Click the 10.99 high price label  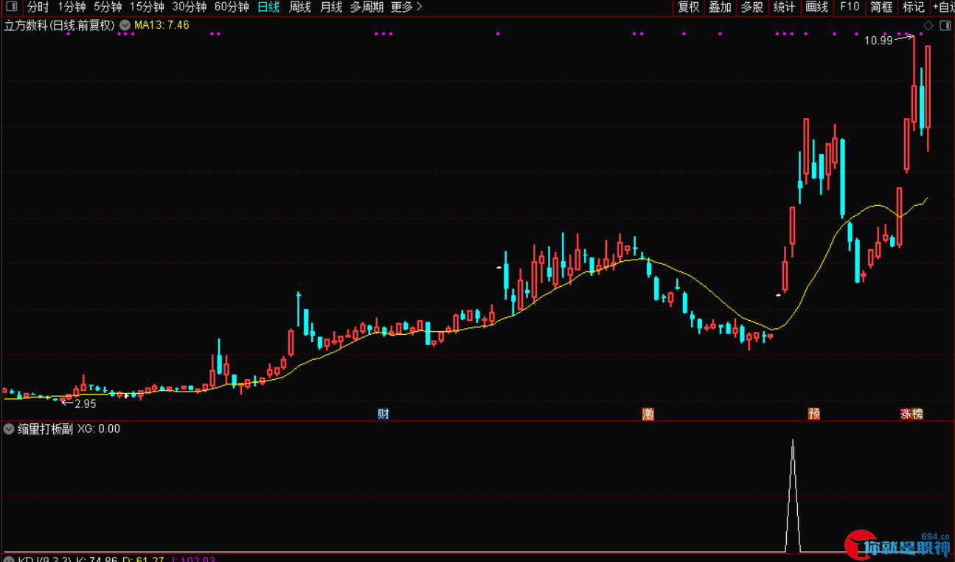point(878,41)
